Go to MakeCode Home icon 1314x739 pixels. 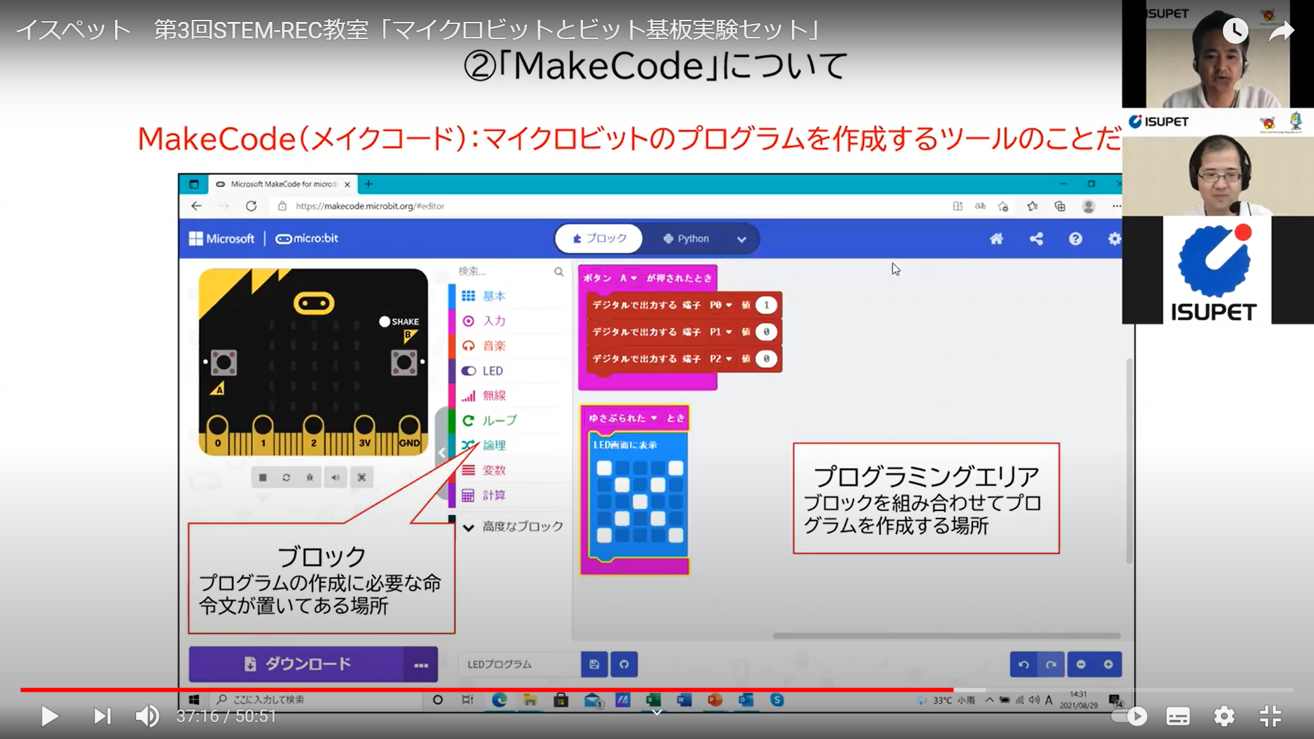pos(996,239)
